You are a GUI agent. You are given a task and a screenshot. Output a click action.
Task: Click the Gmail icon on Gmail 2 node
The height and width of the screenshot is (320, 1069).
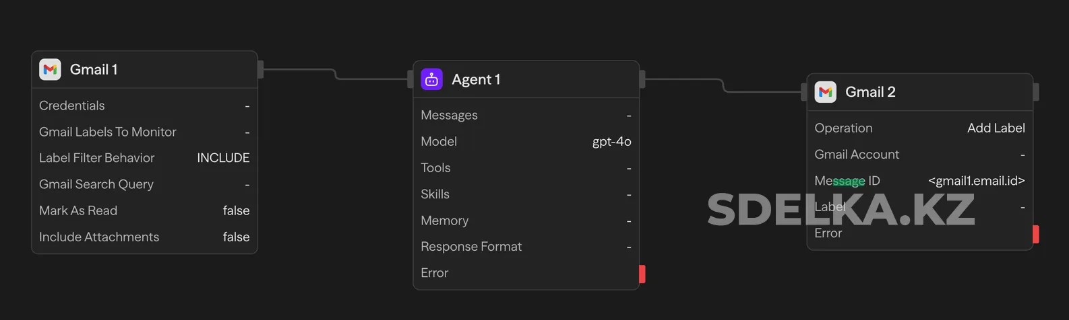(x=826, y=92)
